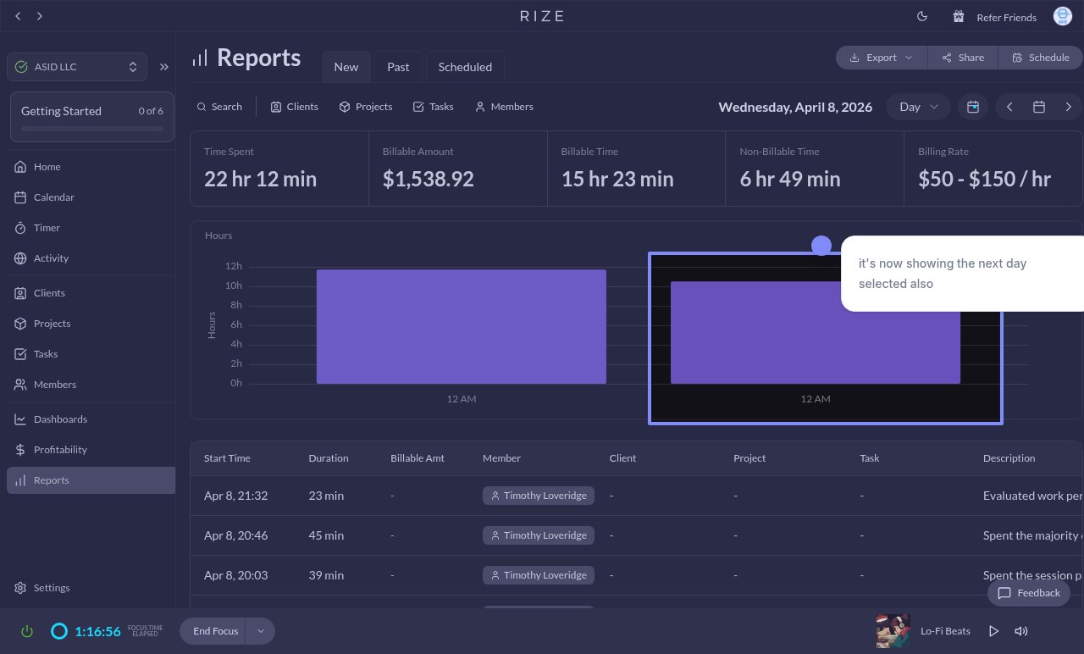
Task: Collapse the sidebar with double-chevron icon
Action: 164,67
